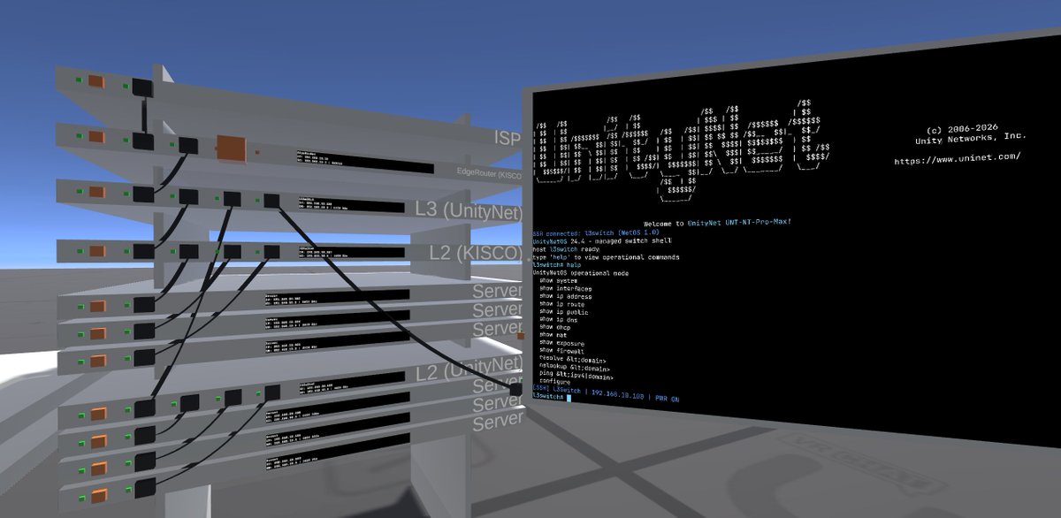Click the 'EdgeRouter (KISCO' device label
This screenshot has width=1061, height=518.
489,171
